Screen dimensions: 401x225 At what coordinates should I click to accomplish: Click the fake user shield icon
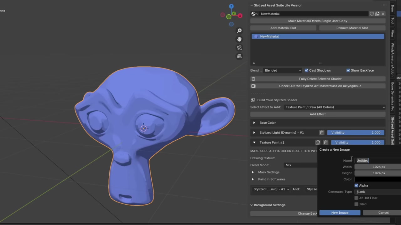click(372, 14)
